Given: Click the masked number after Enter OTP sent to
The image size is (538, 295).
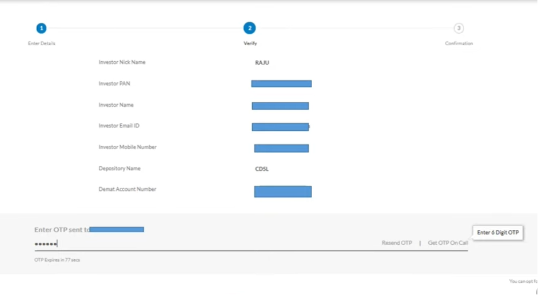Looking at the screenshot, I should pos(117,229).
